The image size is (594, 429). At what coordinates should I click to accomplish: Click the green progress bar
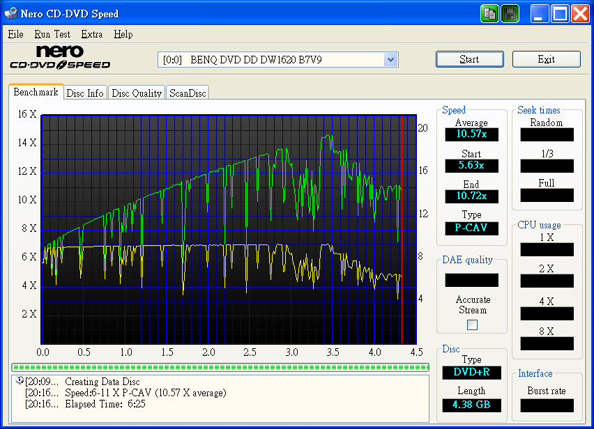220,367
